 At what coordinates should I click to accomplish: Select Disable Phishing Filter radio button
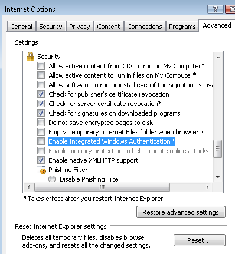tap(52, 179)
